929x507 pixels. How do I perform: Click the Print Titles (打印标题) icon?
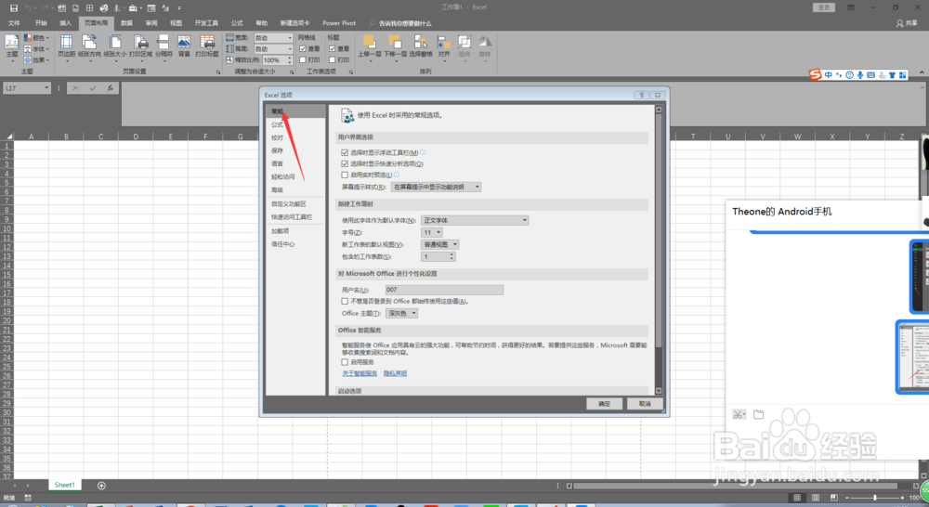(x=207, y=46)
